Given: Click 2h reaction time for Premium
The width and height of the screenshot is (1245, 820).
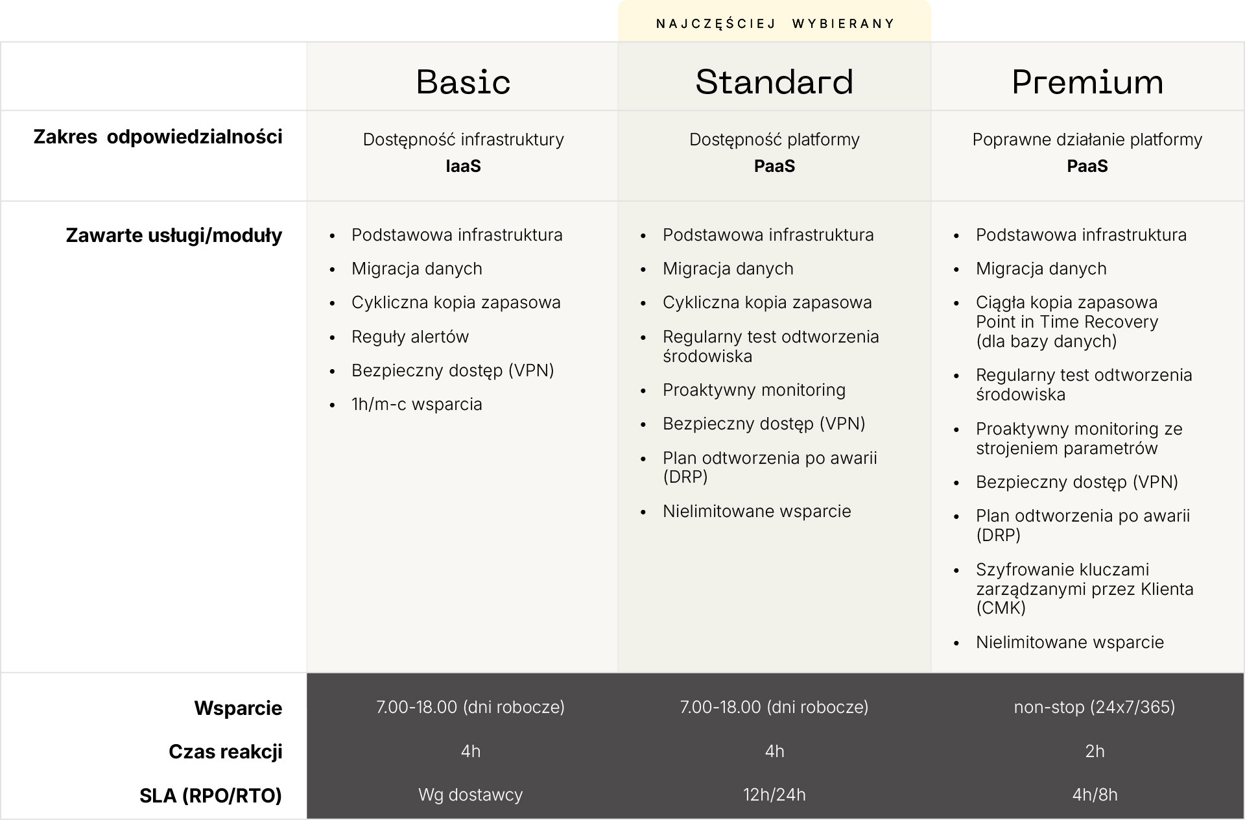Looking at the screenshot, I should 1095,751.
